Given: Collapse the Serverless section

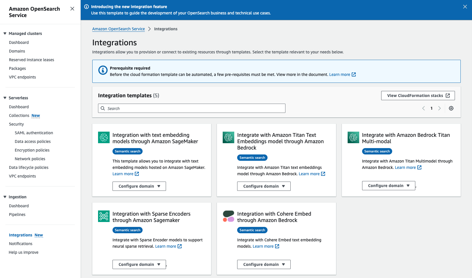Looking at the screenshot, I should tap(5, 98).
